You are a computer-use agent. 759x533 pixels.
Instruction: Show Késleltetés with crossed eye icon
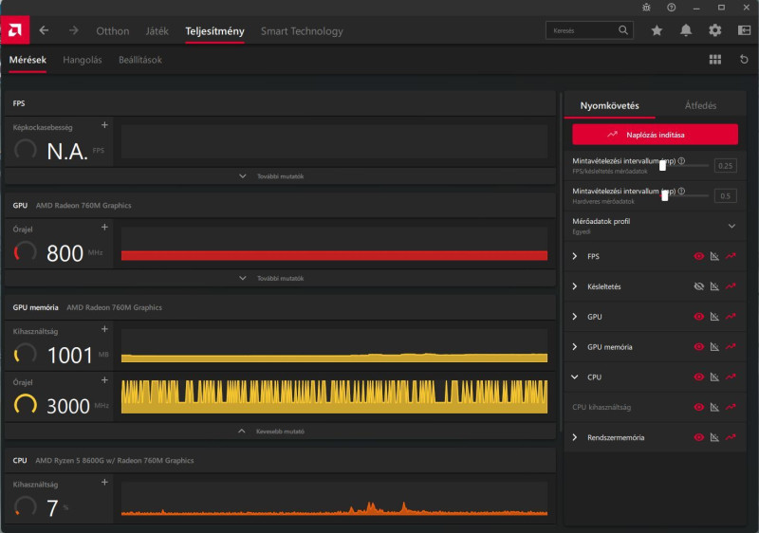click(698, 286)
